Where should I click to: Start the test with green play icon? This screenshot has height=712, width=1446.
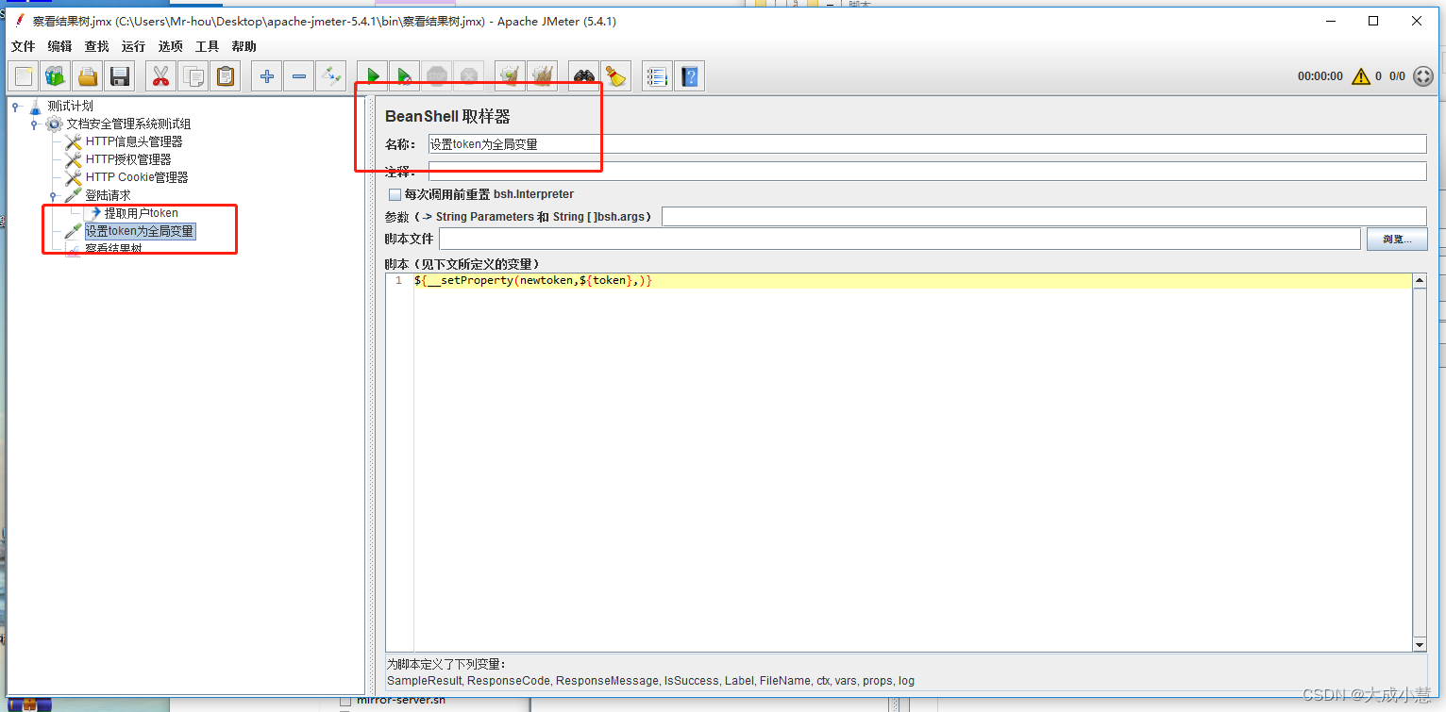373,76
